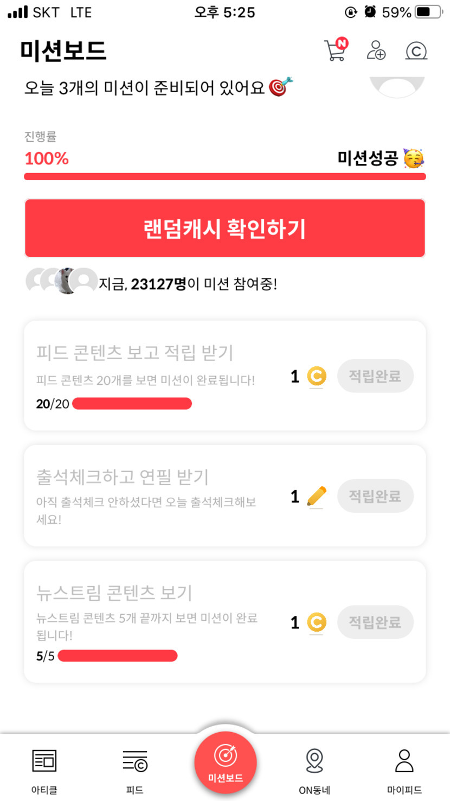
Task: Click the 100% mission progress bar
Action: 224,176
